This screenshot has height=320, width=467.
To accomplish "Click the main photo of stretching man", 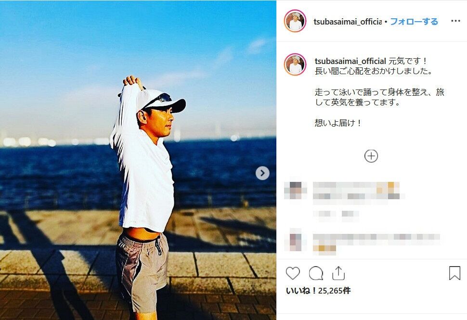I will pos(138,160).
